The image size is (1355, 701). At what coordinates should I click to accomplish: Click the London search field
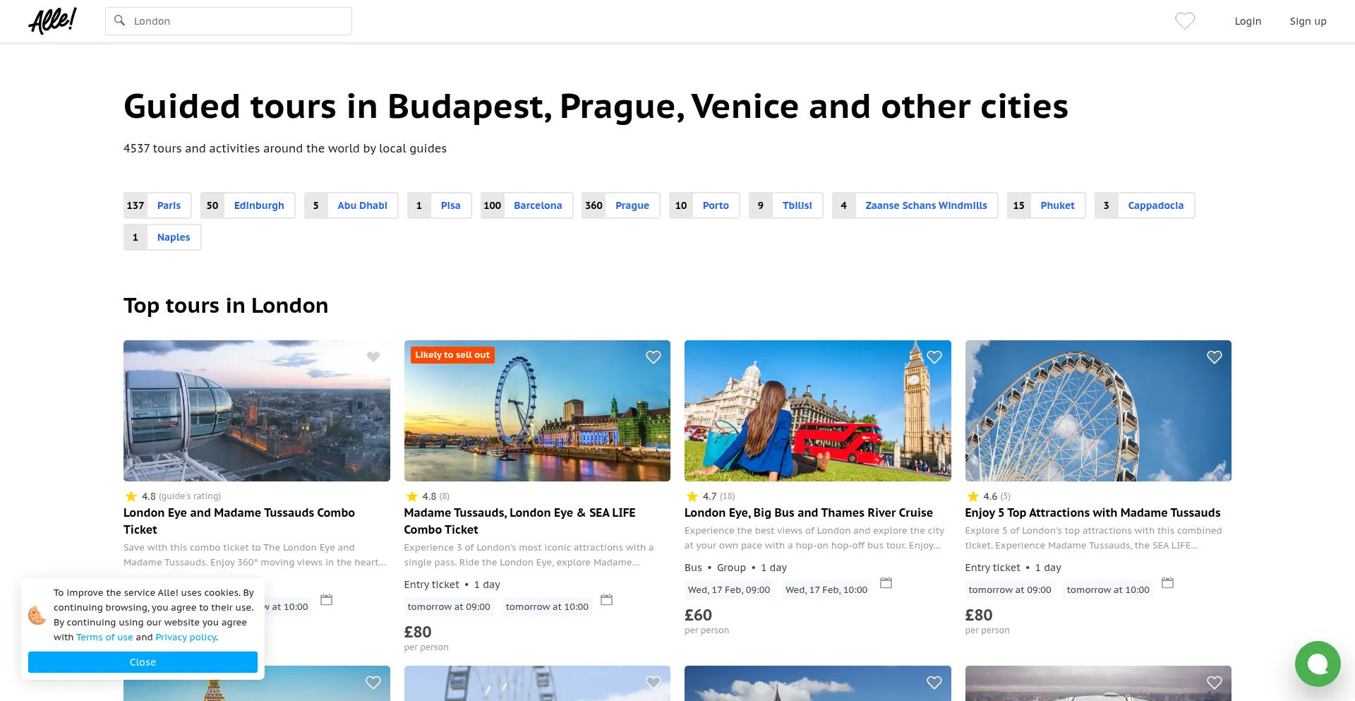point(229,21)
